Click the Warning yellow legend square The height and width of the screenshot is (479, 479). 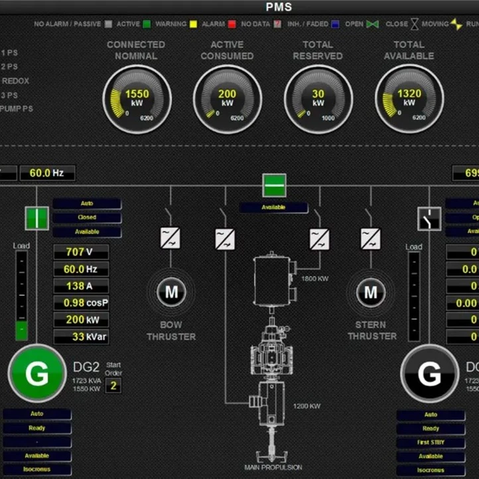coord(193,24)
